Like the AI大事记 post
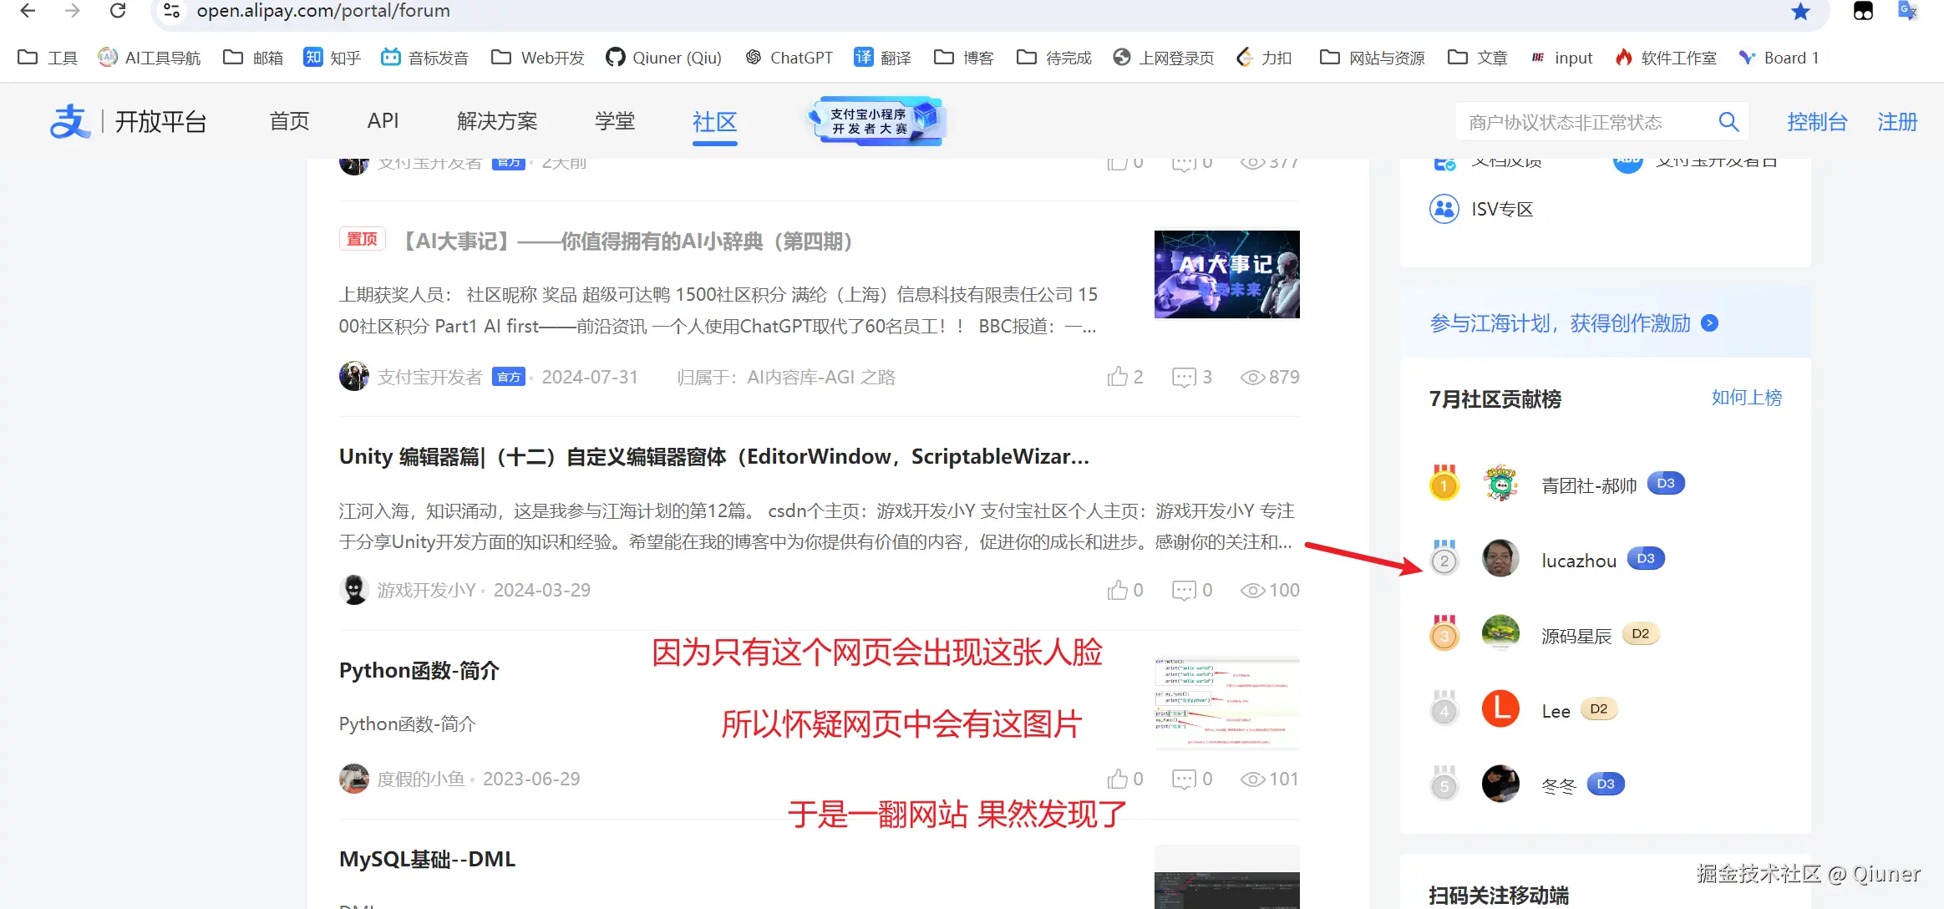 [x=1118, y=377]
